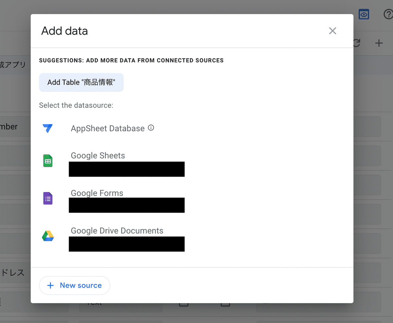Image resolution: width=393 pixels, height=323 pixels.
Task: Open the help question mark icon
Action: [388, 14]
